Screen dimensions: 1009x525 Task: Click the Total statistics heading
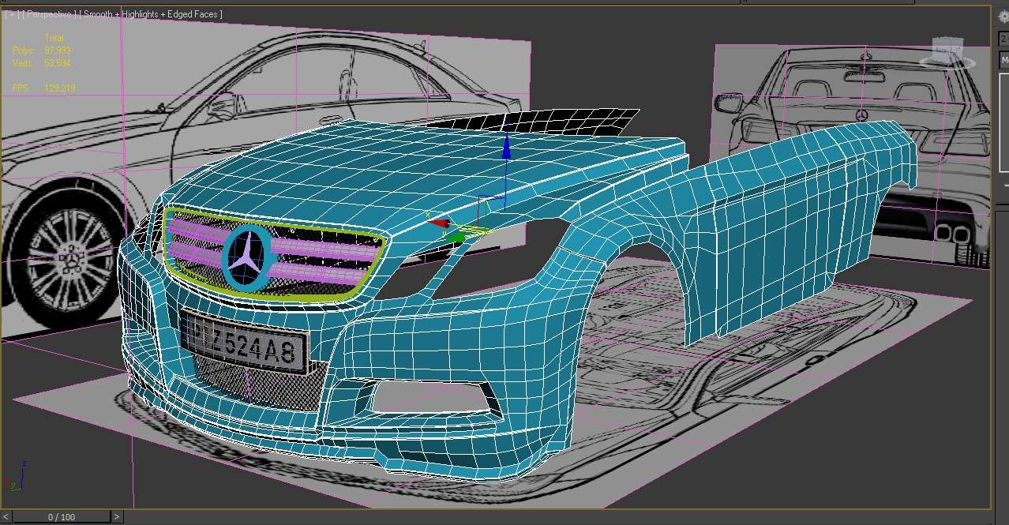click(x=54, y=38)
